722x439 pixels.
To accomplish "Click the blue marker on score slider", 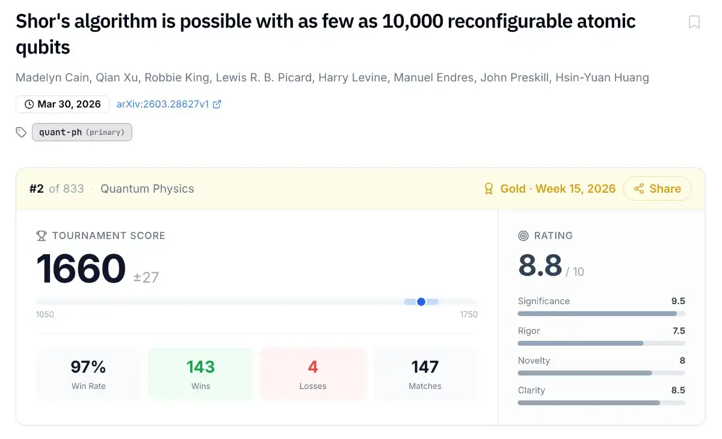I will (x=421, y=302).
